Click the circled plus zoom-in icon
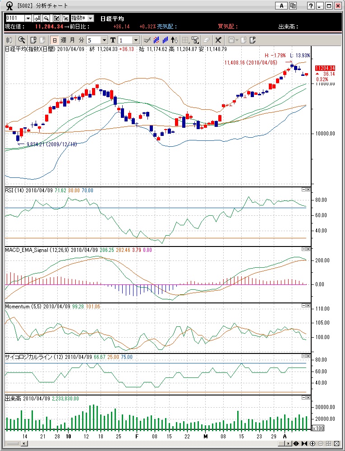This screenshot has height=451, width=345. pos(313,443)
